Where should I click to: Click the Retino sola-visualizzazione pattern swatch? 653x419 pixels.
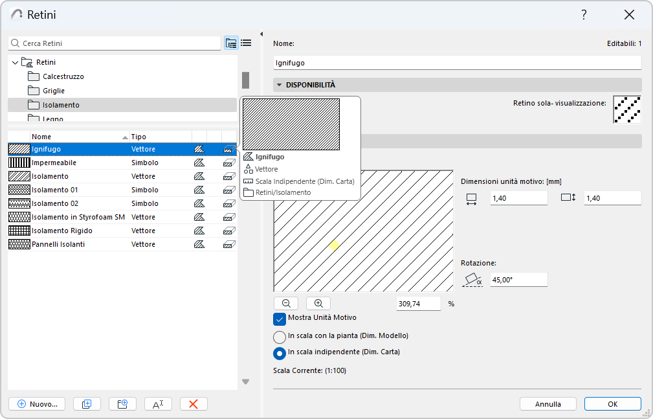click(x=626, y=109)
